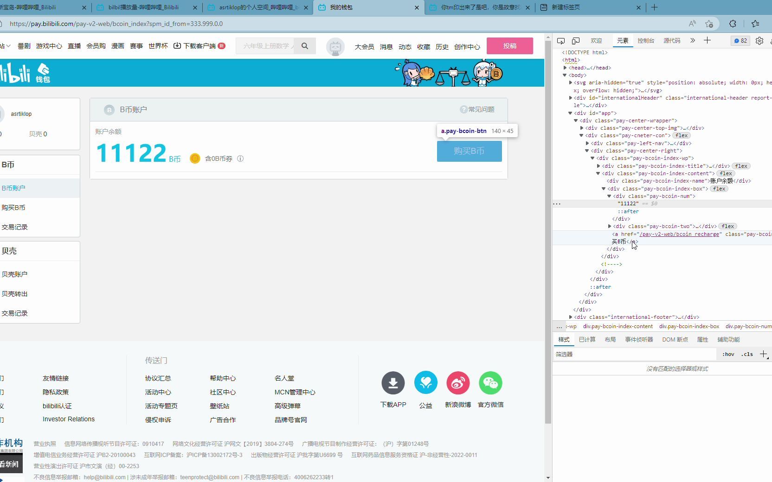The image size is (772, 482).
Task: Click the 官方微信 footer icon
Action: click(490, 383)
